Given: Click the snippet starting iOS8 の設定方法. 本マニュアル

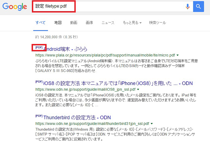Looking at the screenshot, I should (116, 100).
